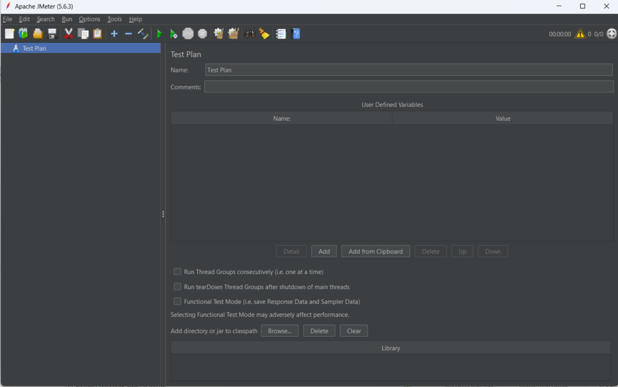Click the Save disk icon

53,34
